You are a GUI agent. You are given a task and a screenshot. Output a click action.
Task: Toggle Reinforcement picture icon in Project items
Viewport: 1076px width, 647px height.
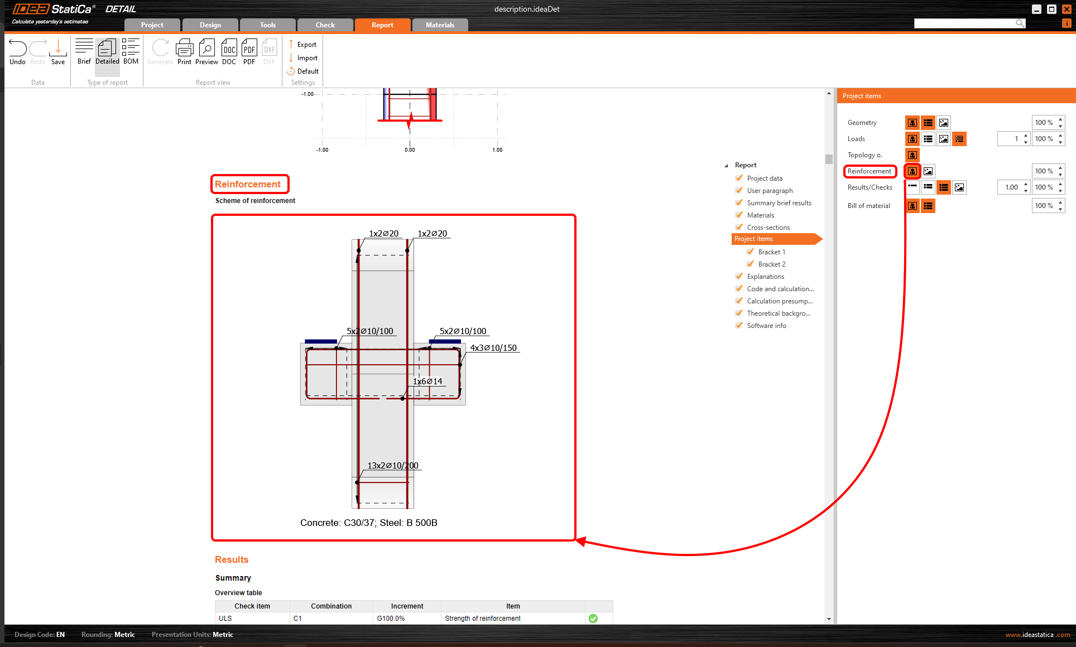(928, 171)
